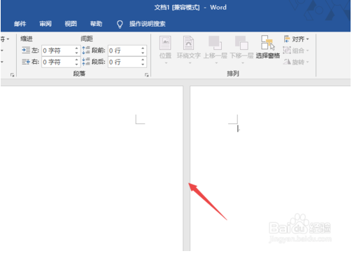Increase right indent with the up spinner
This screenshot has height=263, width=359.
click(x=76, y=60)
